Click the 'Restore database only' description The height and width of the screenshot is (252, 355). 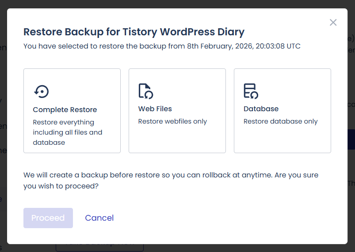click(281, 121)
